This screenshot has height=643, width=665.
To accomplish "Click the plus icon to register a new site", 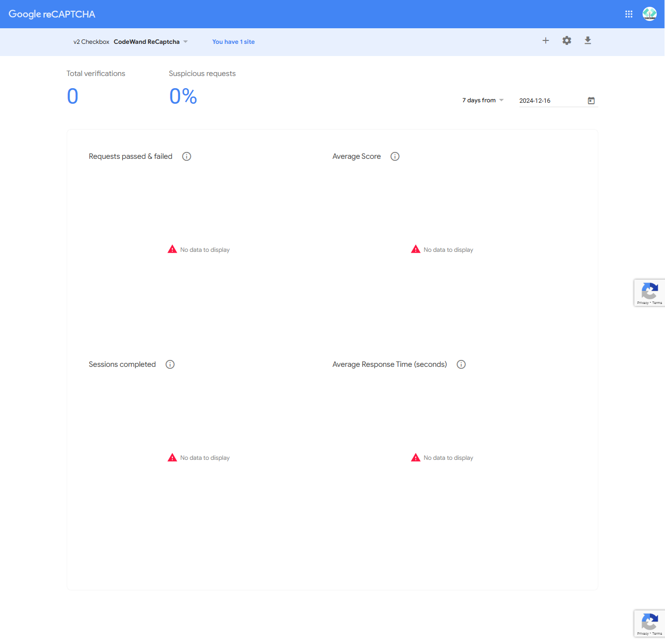I will (546, 40).
